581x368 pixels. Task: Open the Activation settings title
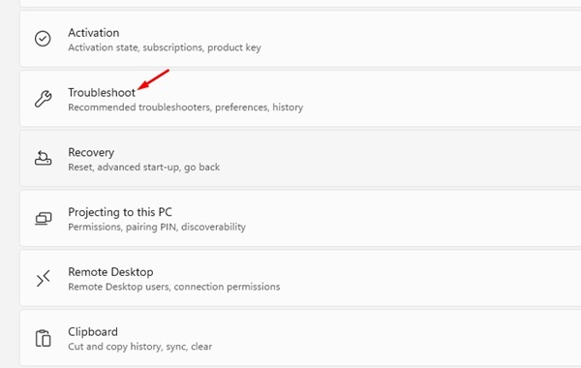click(93, 33)
